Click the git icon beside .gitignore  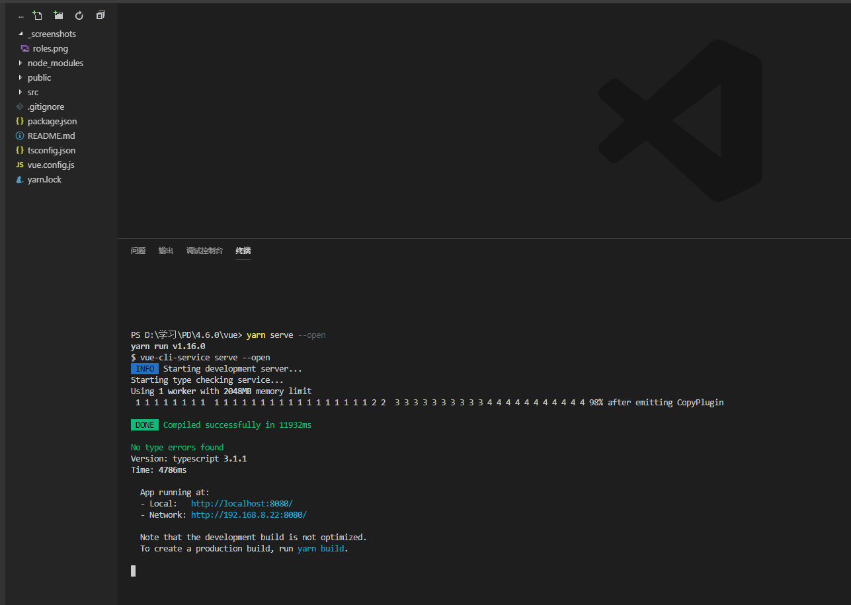point(20,106)
